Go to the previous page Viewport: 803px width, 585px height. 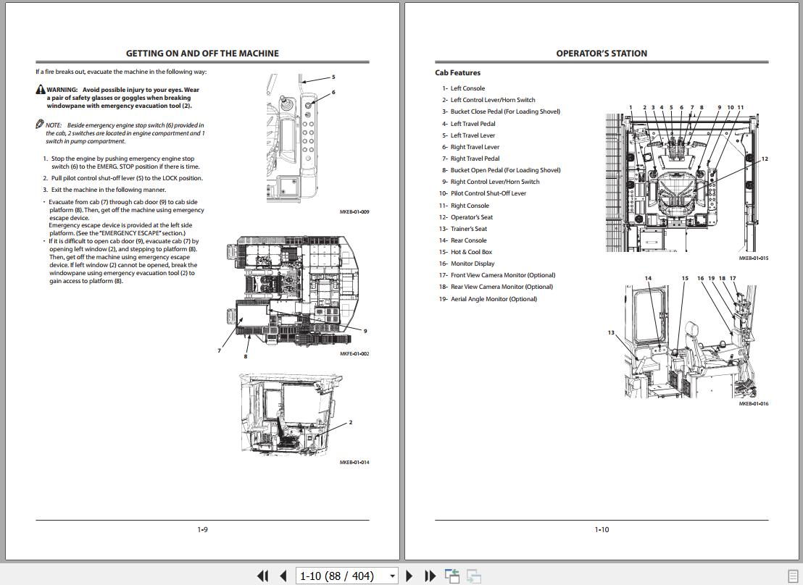tap(283, 576)
